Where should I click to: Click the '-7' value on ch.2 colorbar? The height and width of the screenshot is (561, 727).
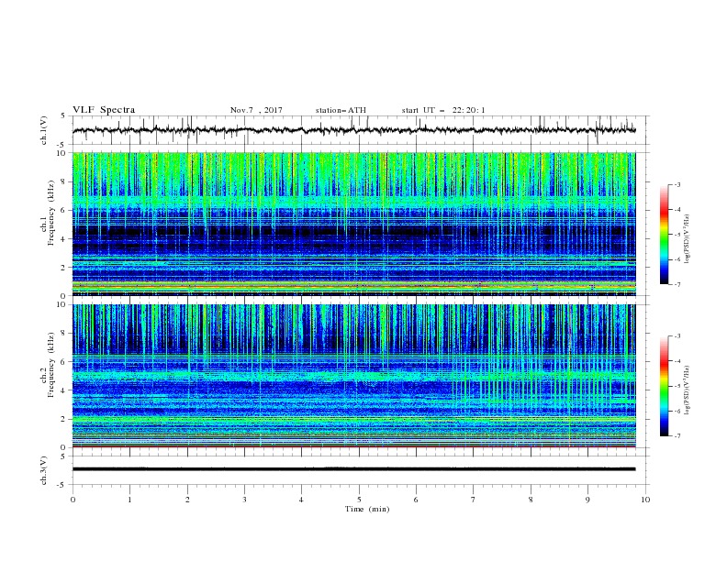click(677, 436)
